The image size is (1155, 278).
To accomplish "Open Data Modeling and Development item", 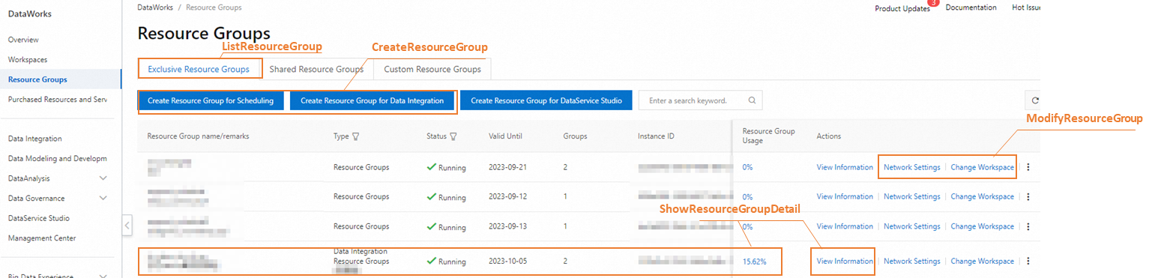I will tap(58, 158).
